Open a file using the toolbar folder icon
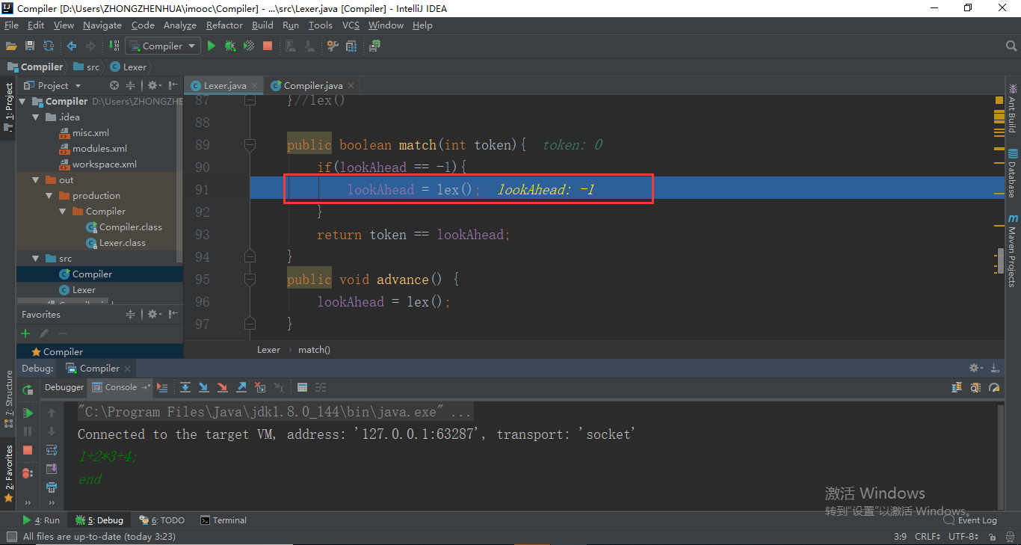This screenshot has height=545, width=1021. [11, 46]
